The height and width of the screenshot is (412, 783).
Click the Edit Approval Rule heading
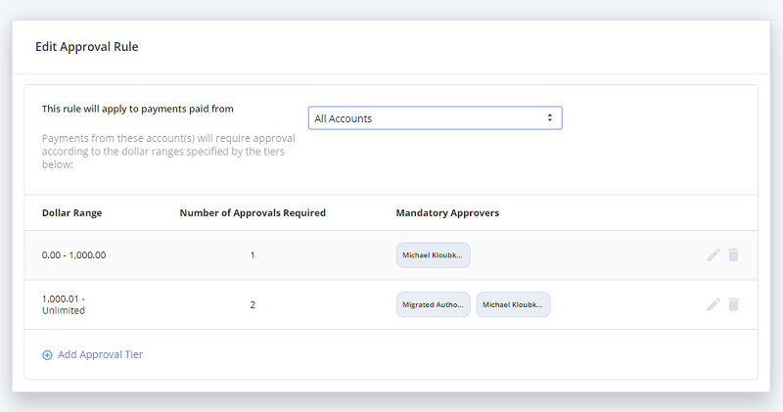(x=87, y=46)
